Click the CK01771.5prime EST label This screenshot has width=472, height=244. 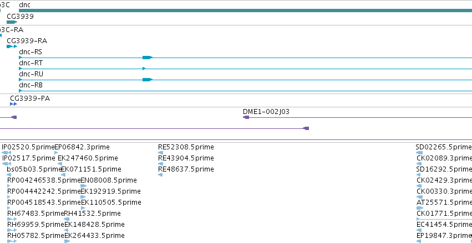(x=444, y=214)
